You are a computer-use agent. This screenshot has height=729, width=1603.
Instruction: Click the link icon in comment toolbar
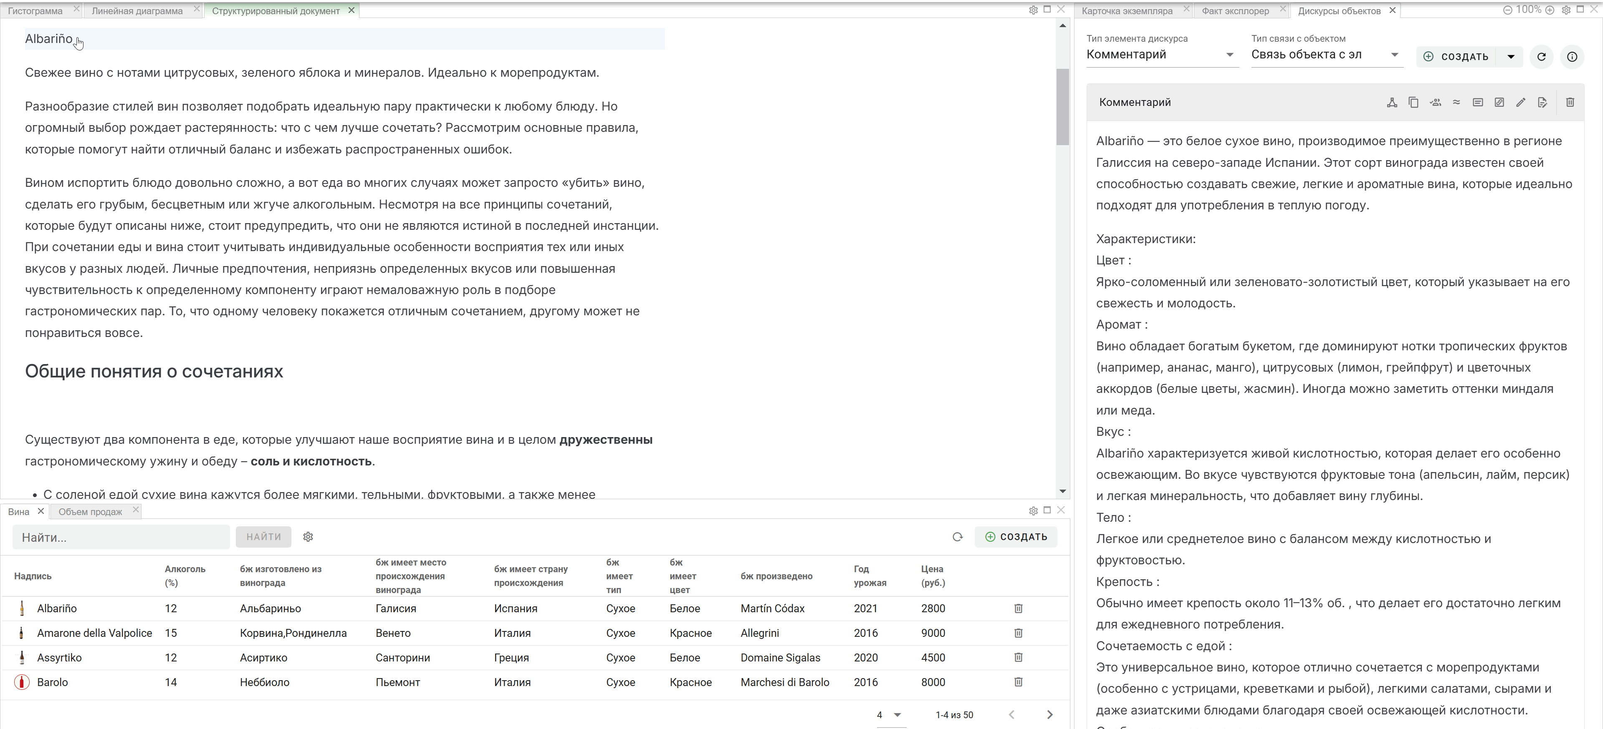pyautogui.click(x=1499, y=103)
